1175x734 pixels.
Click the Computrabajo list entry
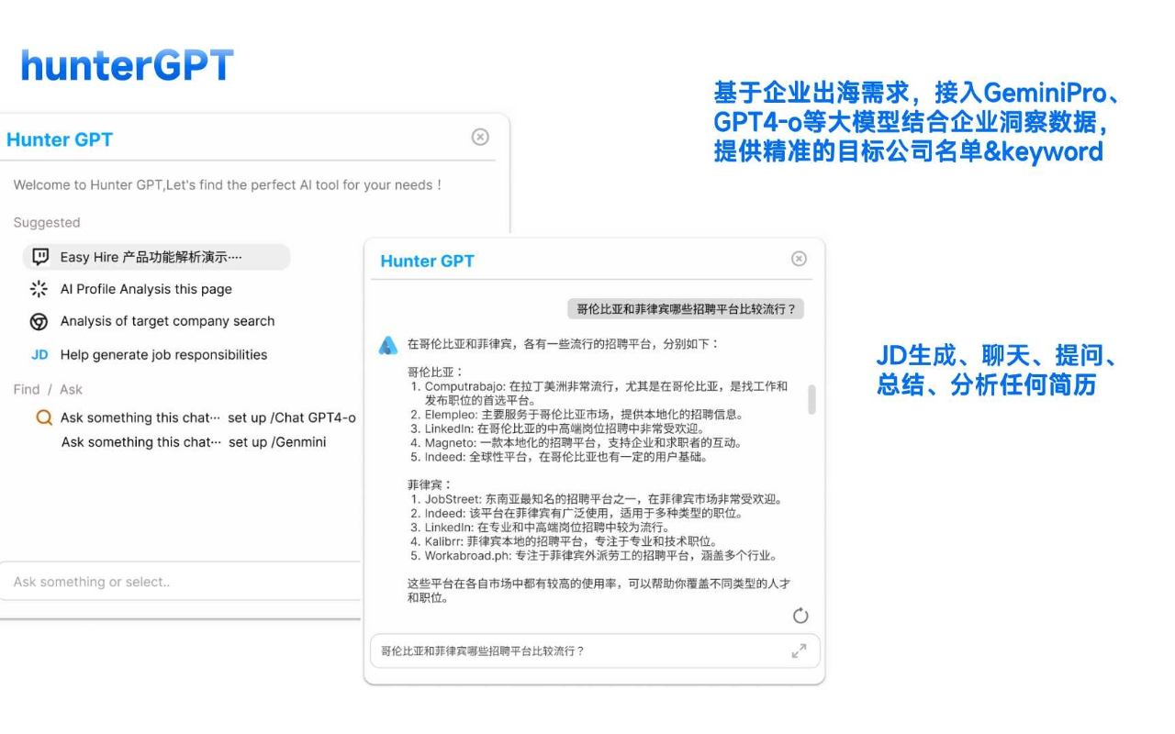(x=599, y=393)
